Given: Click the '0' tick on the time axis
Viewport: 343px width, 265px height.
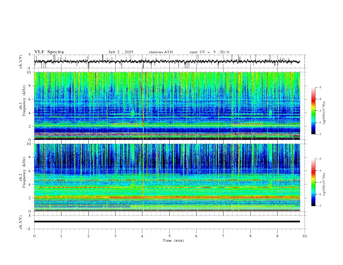Looking at the screenshot, I should (x=34, y=236).
